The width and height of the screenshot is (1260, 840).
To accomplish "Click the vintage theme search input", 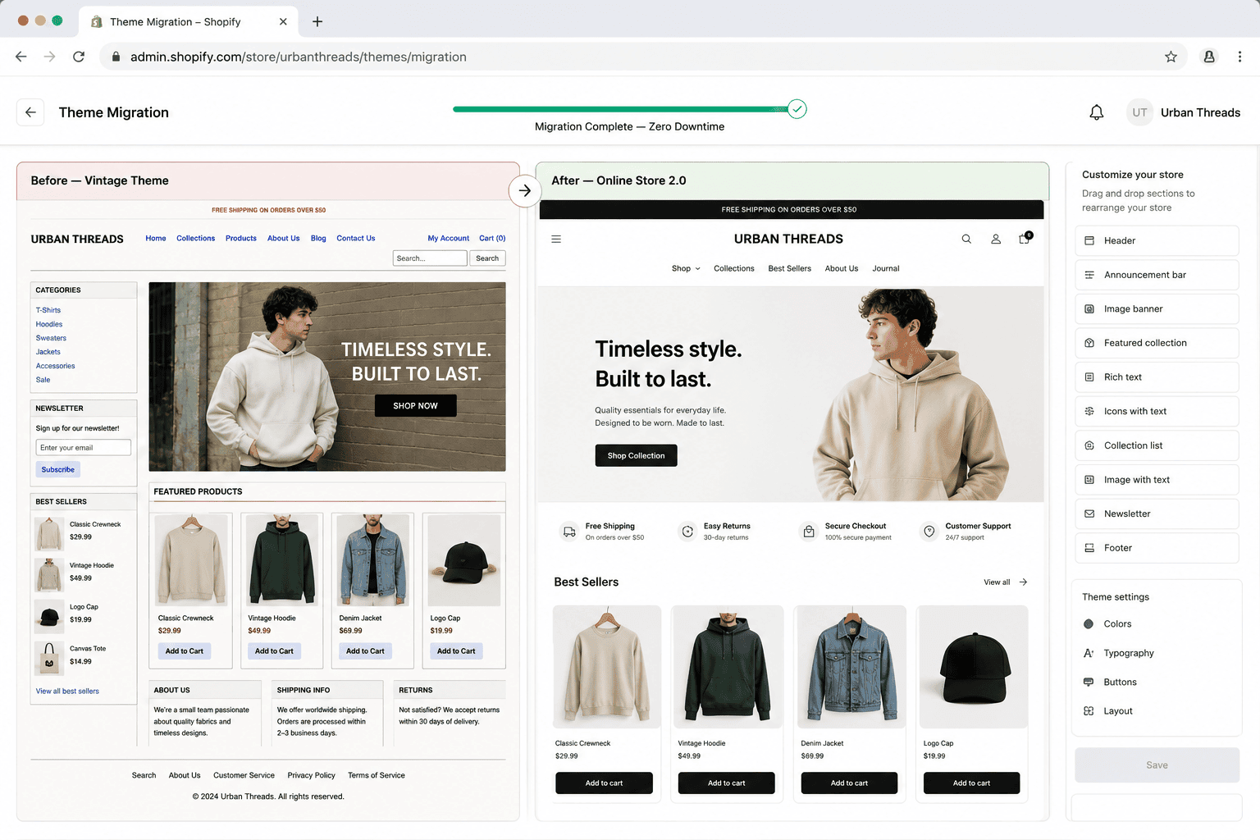I will pos(430,258).
